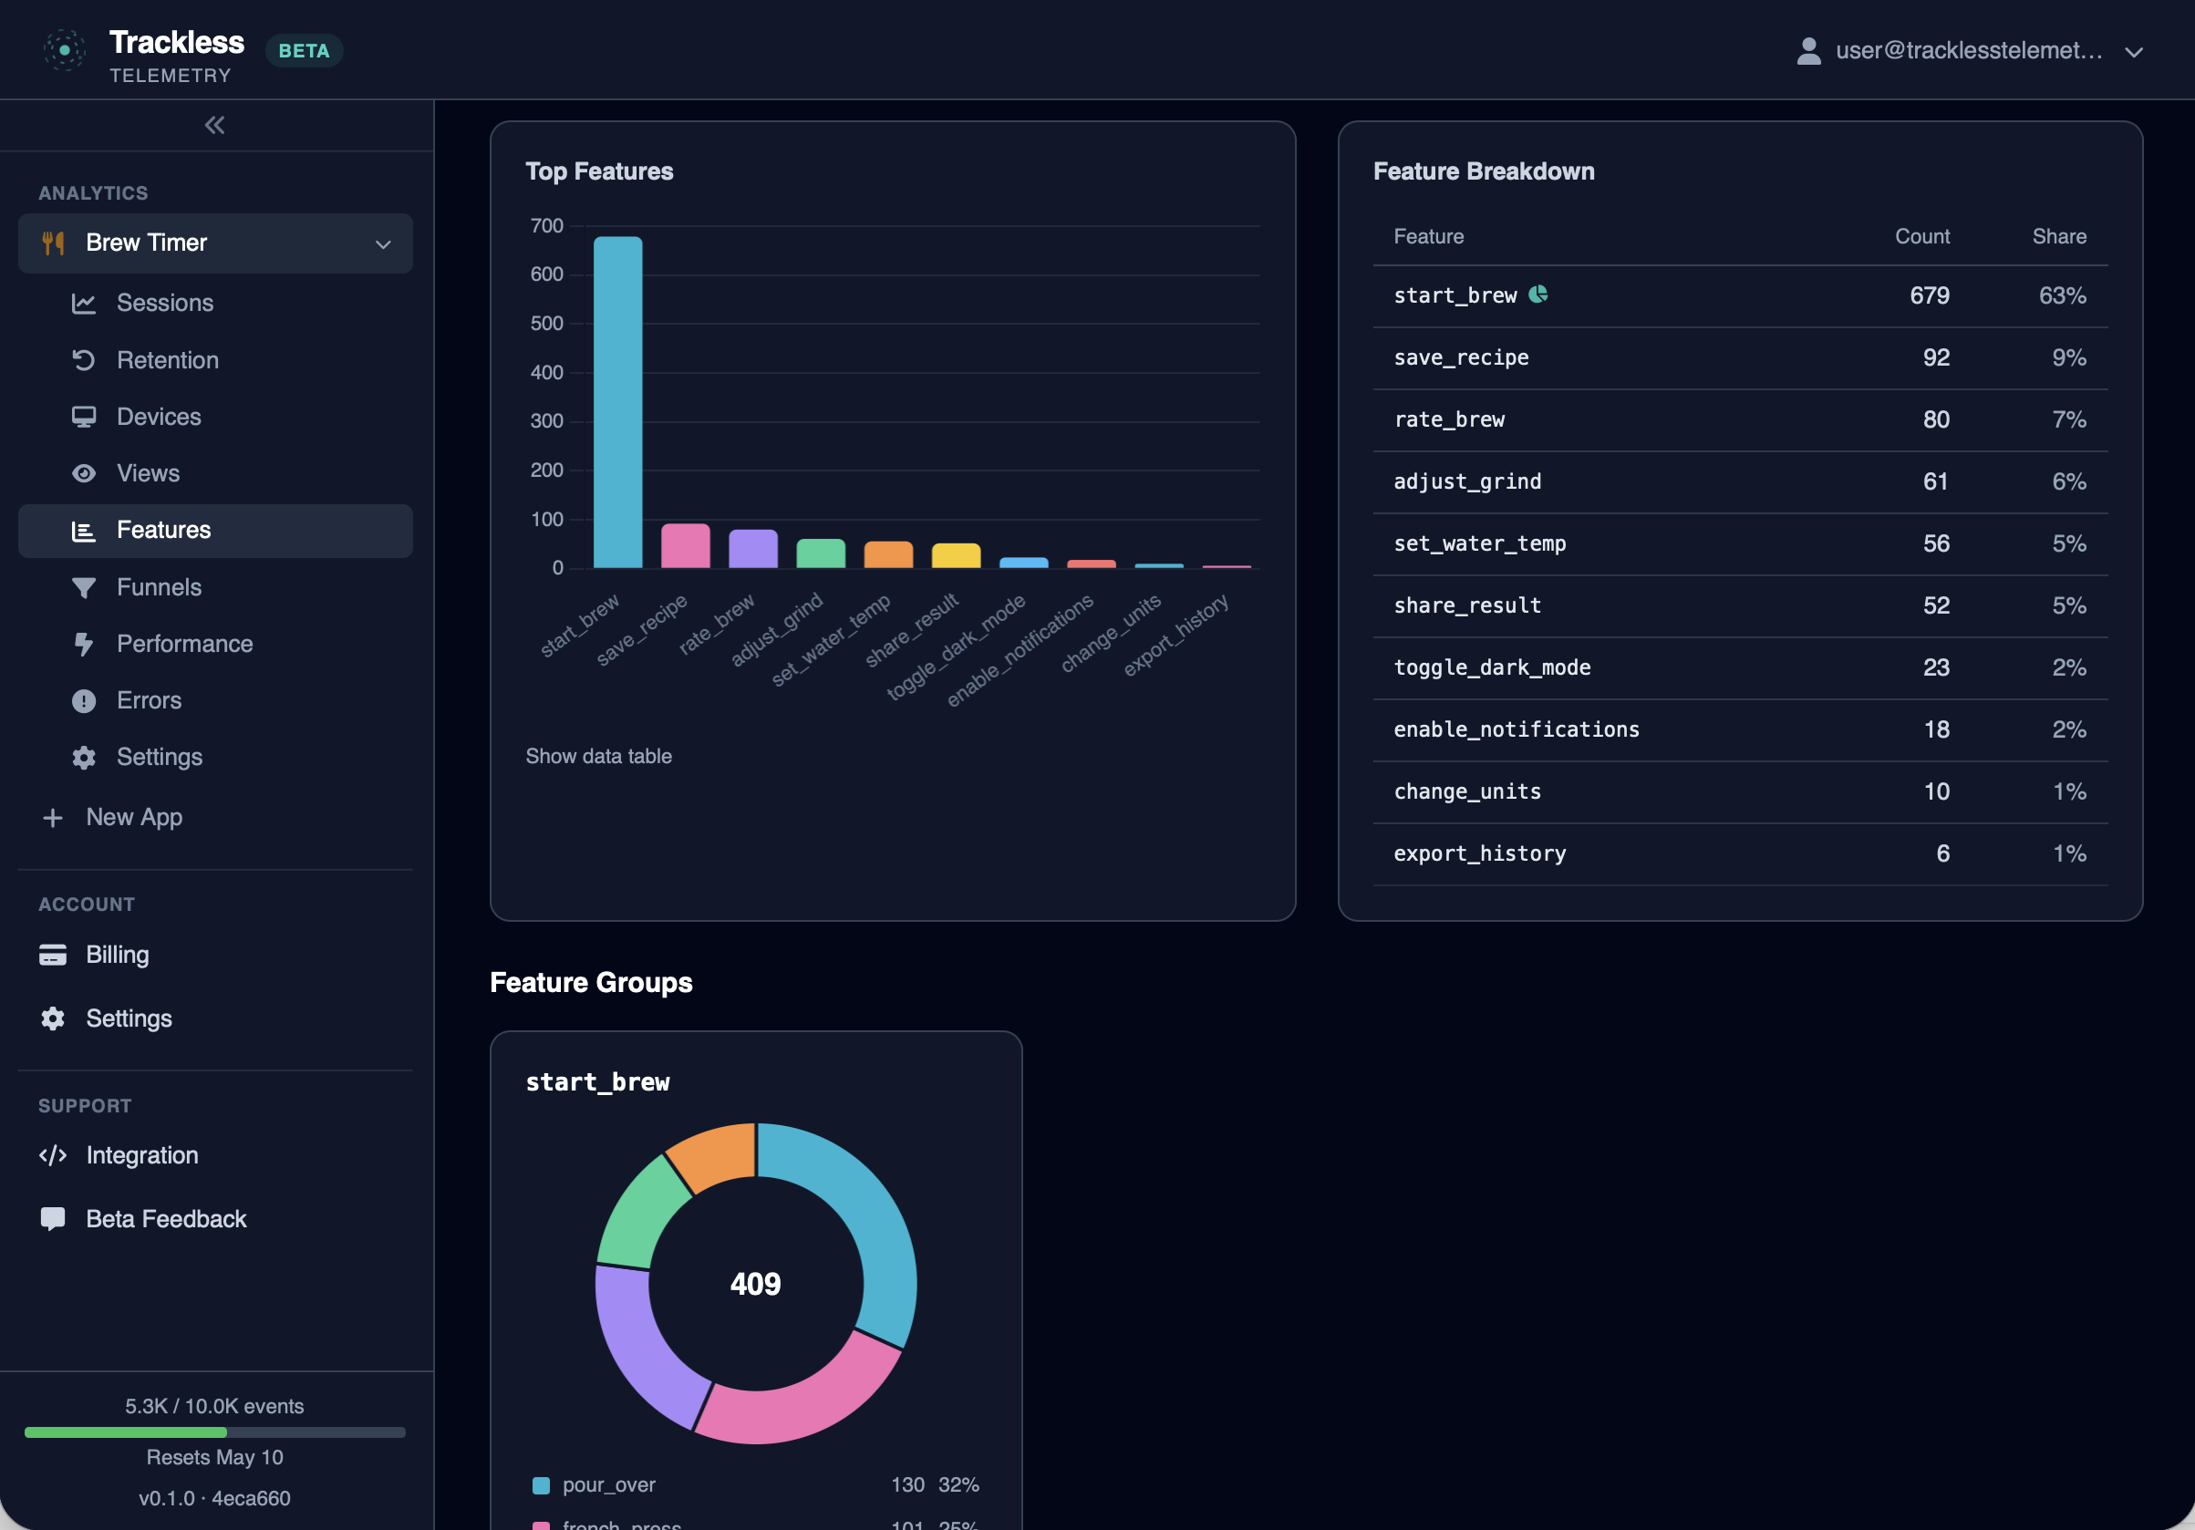Image resolution: width=2195 pixels, height=1530 pixels.
Task: Click the green adjust_grind bar in chart
Action: (x=820, y=553)
